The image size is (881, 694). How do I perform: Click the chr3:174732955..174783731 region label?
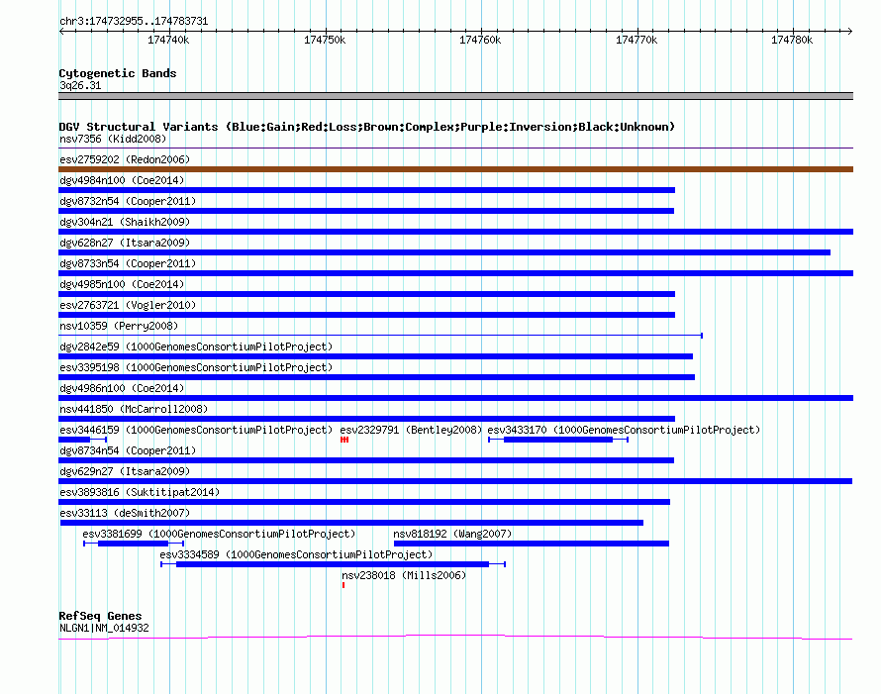(134, 21)
